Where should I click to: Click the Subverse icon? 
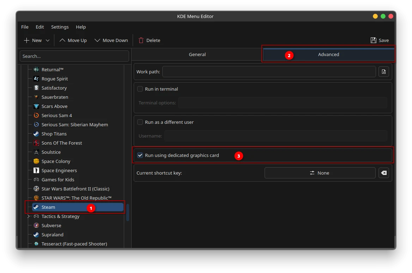36,226
